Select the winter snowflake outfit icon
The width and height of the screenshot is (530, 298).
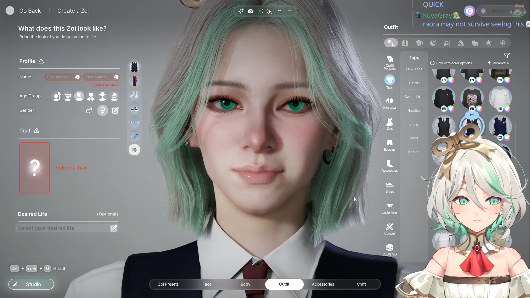coord(502,43)
